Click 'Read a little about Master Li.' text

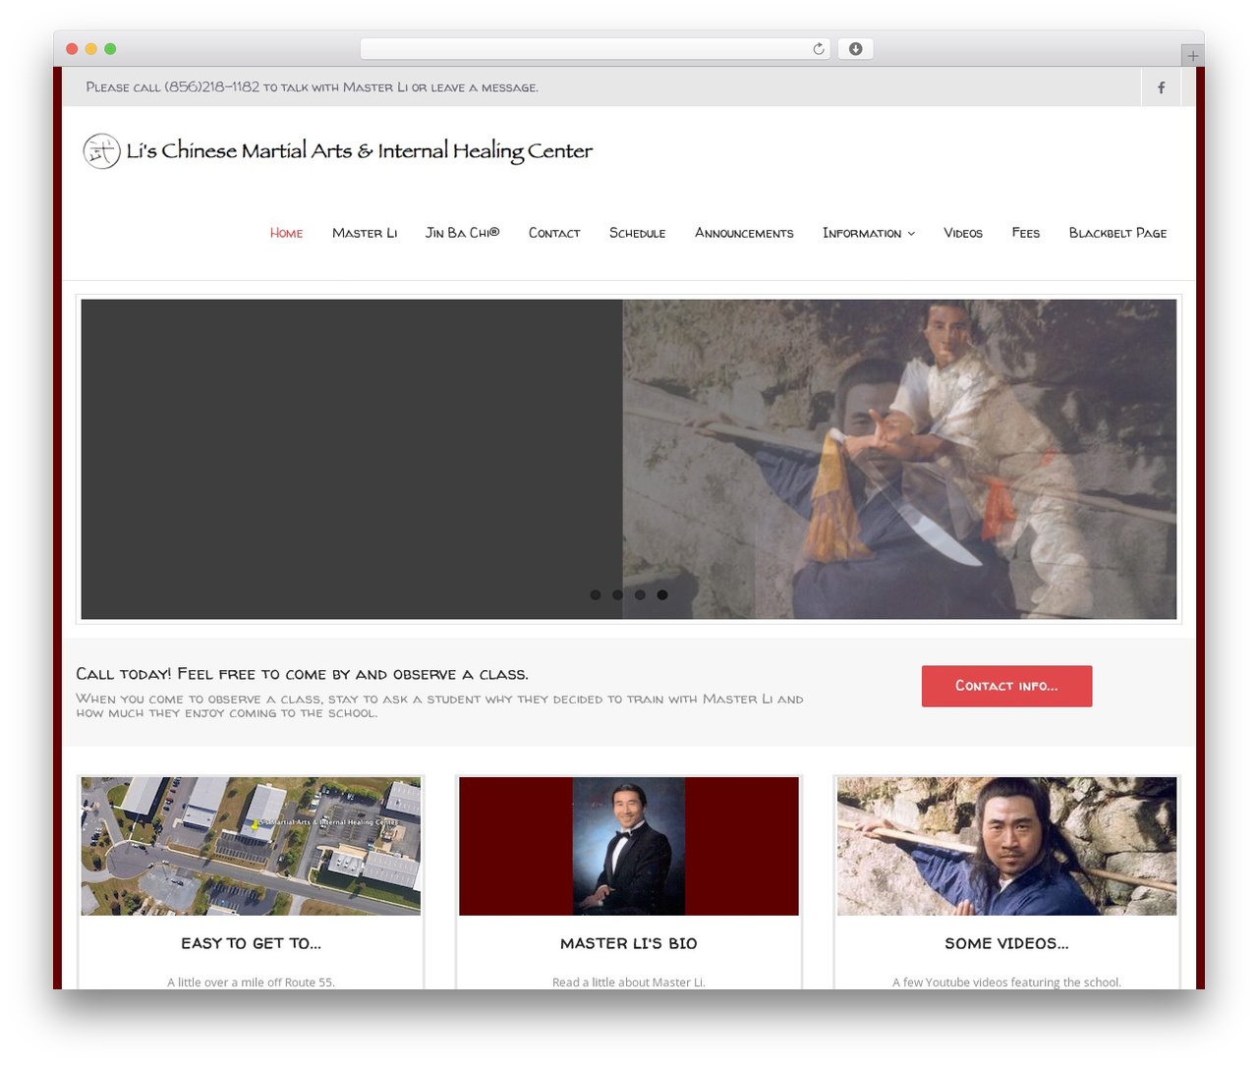click(629, 982)
